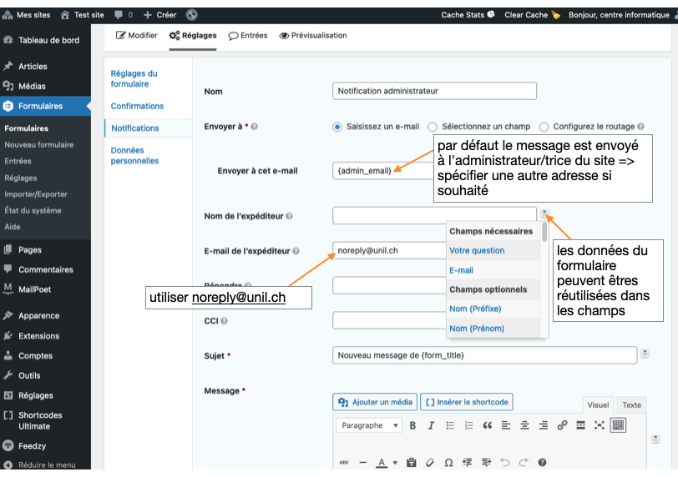Toggle bold formatting in message editor

412,425
